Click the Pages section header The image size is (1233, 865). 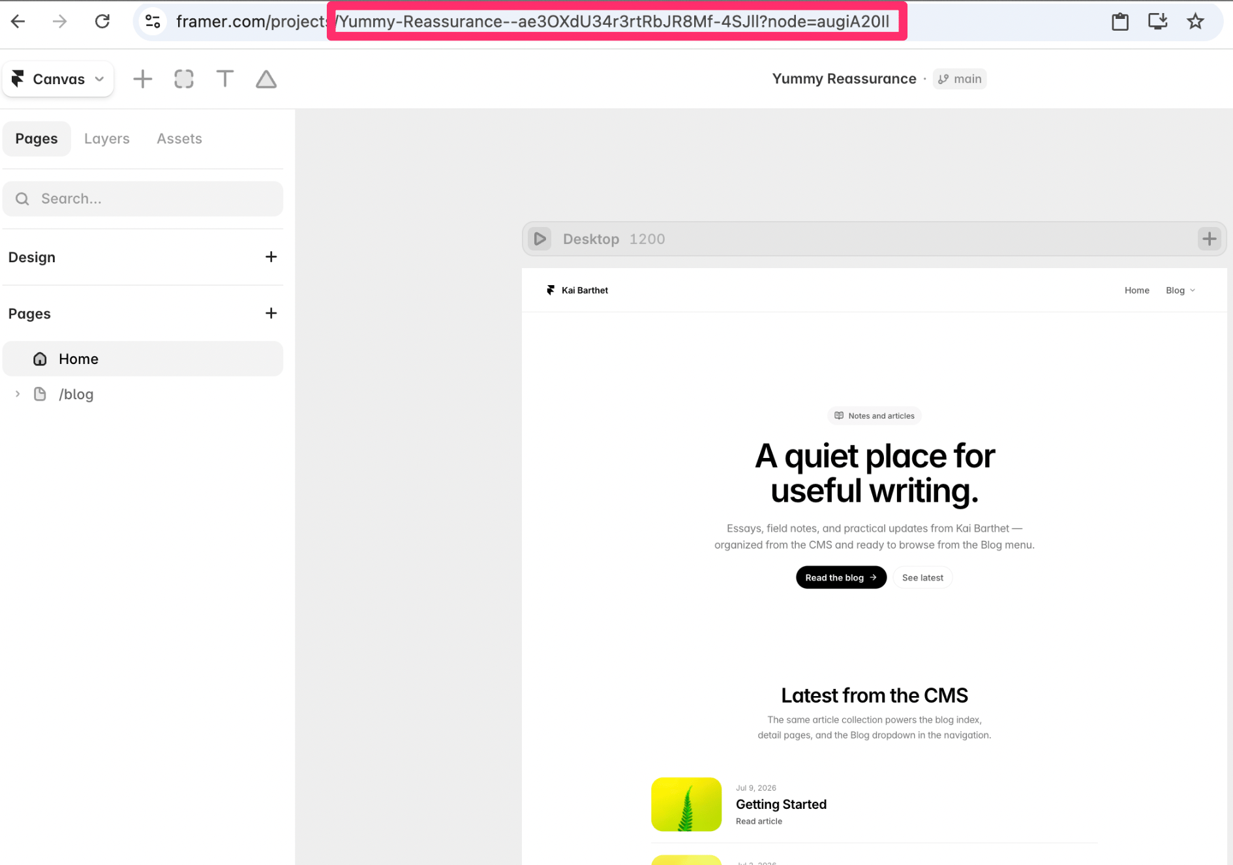[x=29, y=314]
